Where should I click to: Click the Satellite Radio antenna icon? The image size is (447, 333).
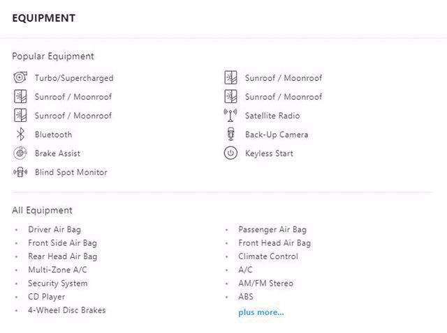tap(230, 115)
